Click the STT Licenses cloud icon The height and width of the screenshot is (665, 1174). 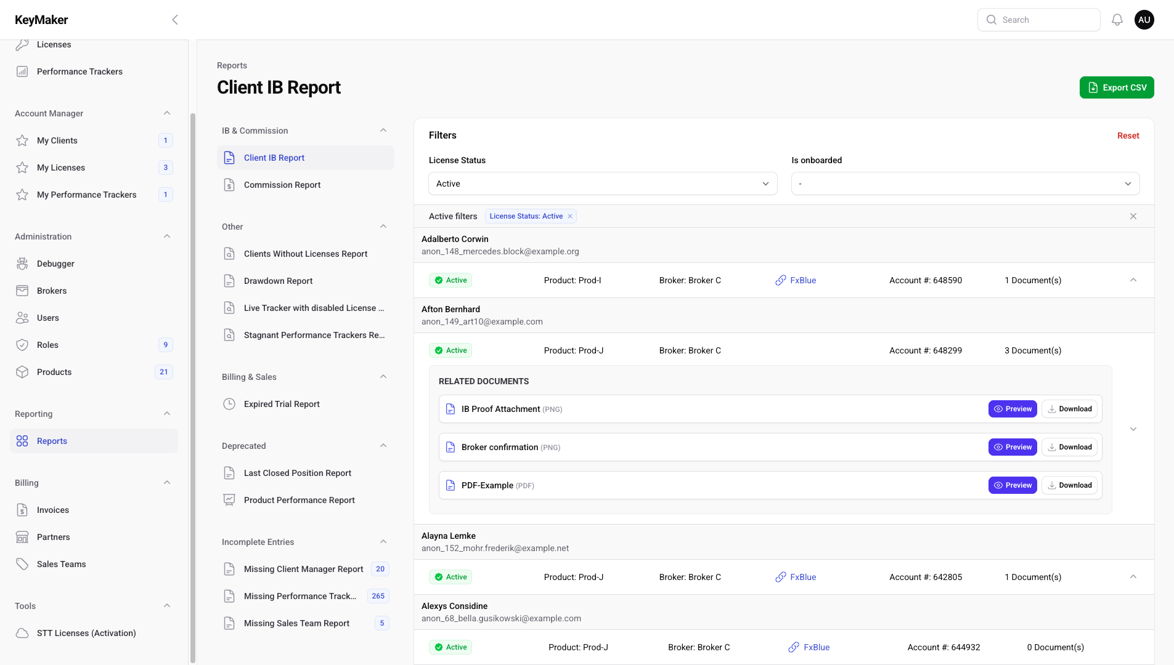22,633
